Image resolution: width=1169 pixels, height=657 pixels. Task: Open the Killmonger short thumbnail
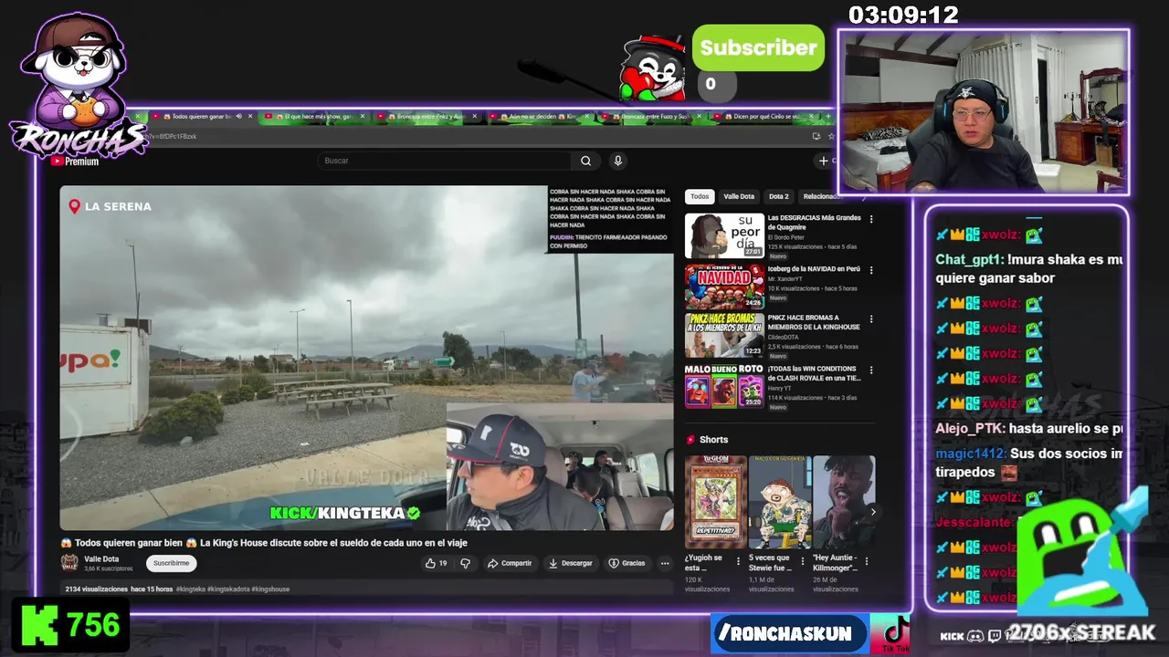(843, 502)
